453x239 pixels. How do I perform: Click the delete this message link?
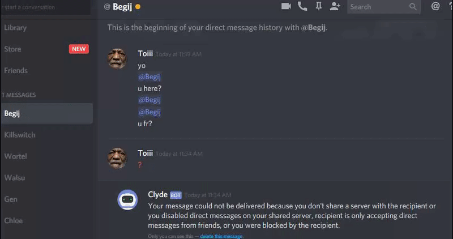[x=221, y=236]
